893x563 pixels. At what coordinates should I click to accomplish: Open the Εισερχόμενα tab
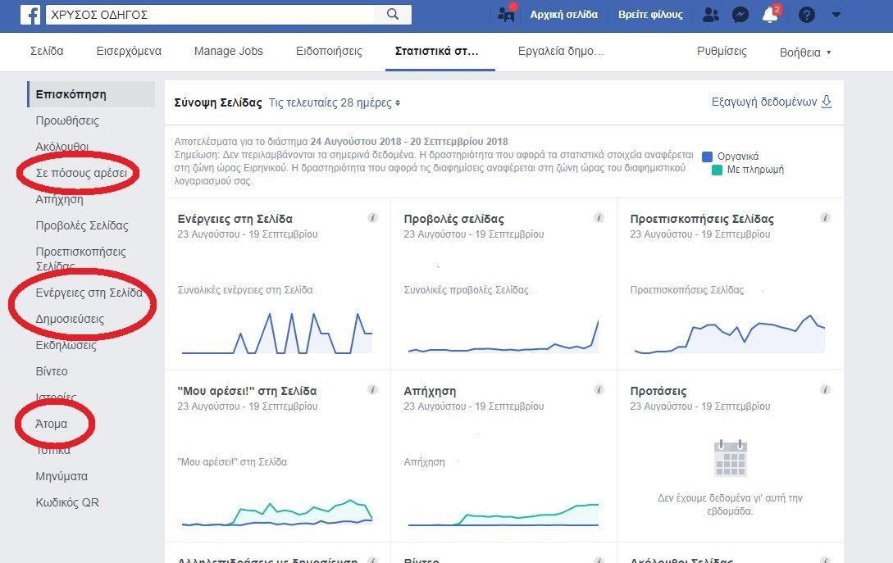pyautogui.click(x=129, y=52)
